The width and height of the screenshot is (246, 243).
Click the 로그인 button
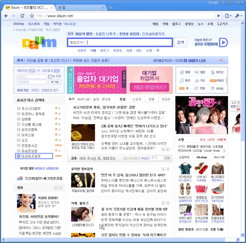click(55, 82)
